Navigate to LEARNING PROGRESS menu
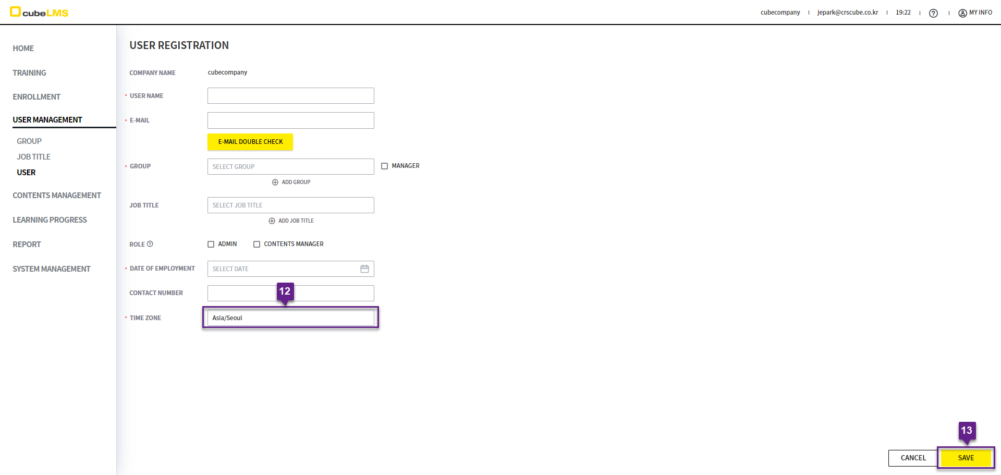 (50, 220)
